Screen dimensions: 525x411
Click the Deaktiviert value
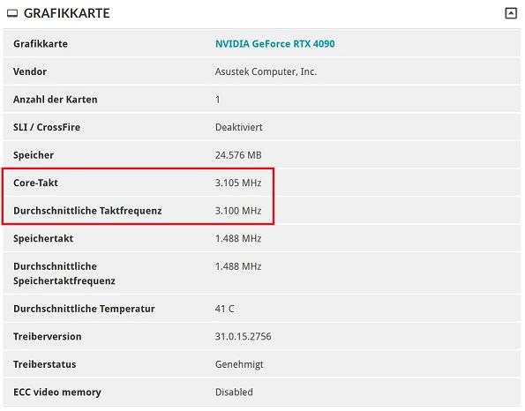[x=239, y=127]
